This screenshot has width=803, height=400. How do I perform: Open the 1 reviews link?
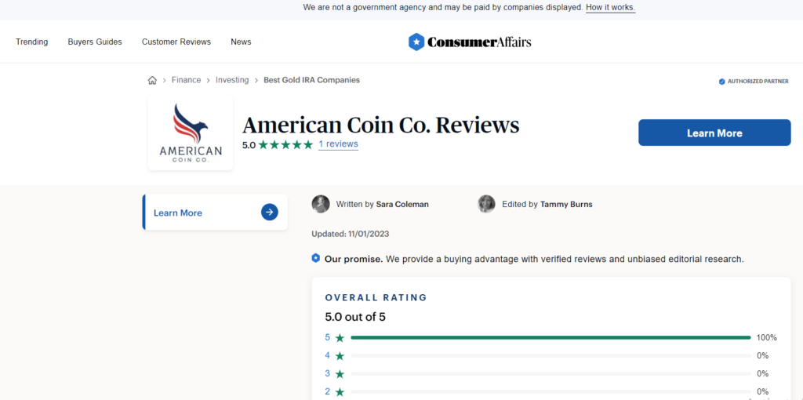(338, 144)
